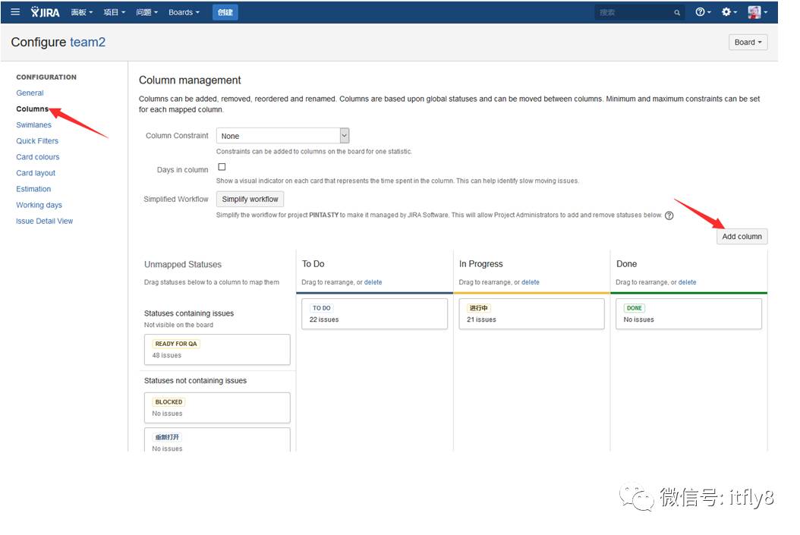The image size is (800, 535).
Task: Click the blue 创建 (Create) button
Action: 225,12
